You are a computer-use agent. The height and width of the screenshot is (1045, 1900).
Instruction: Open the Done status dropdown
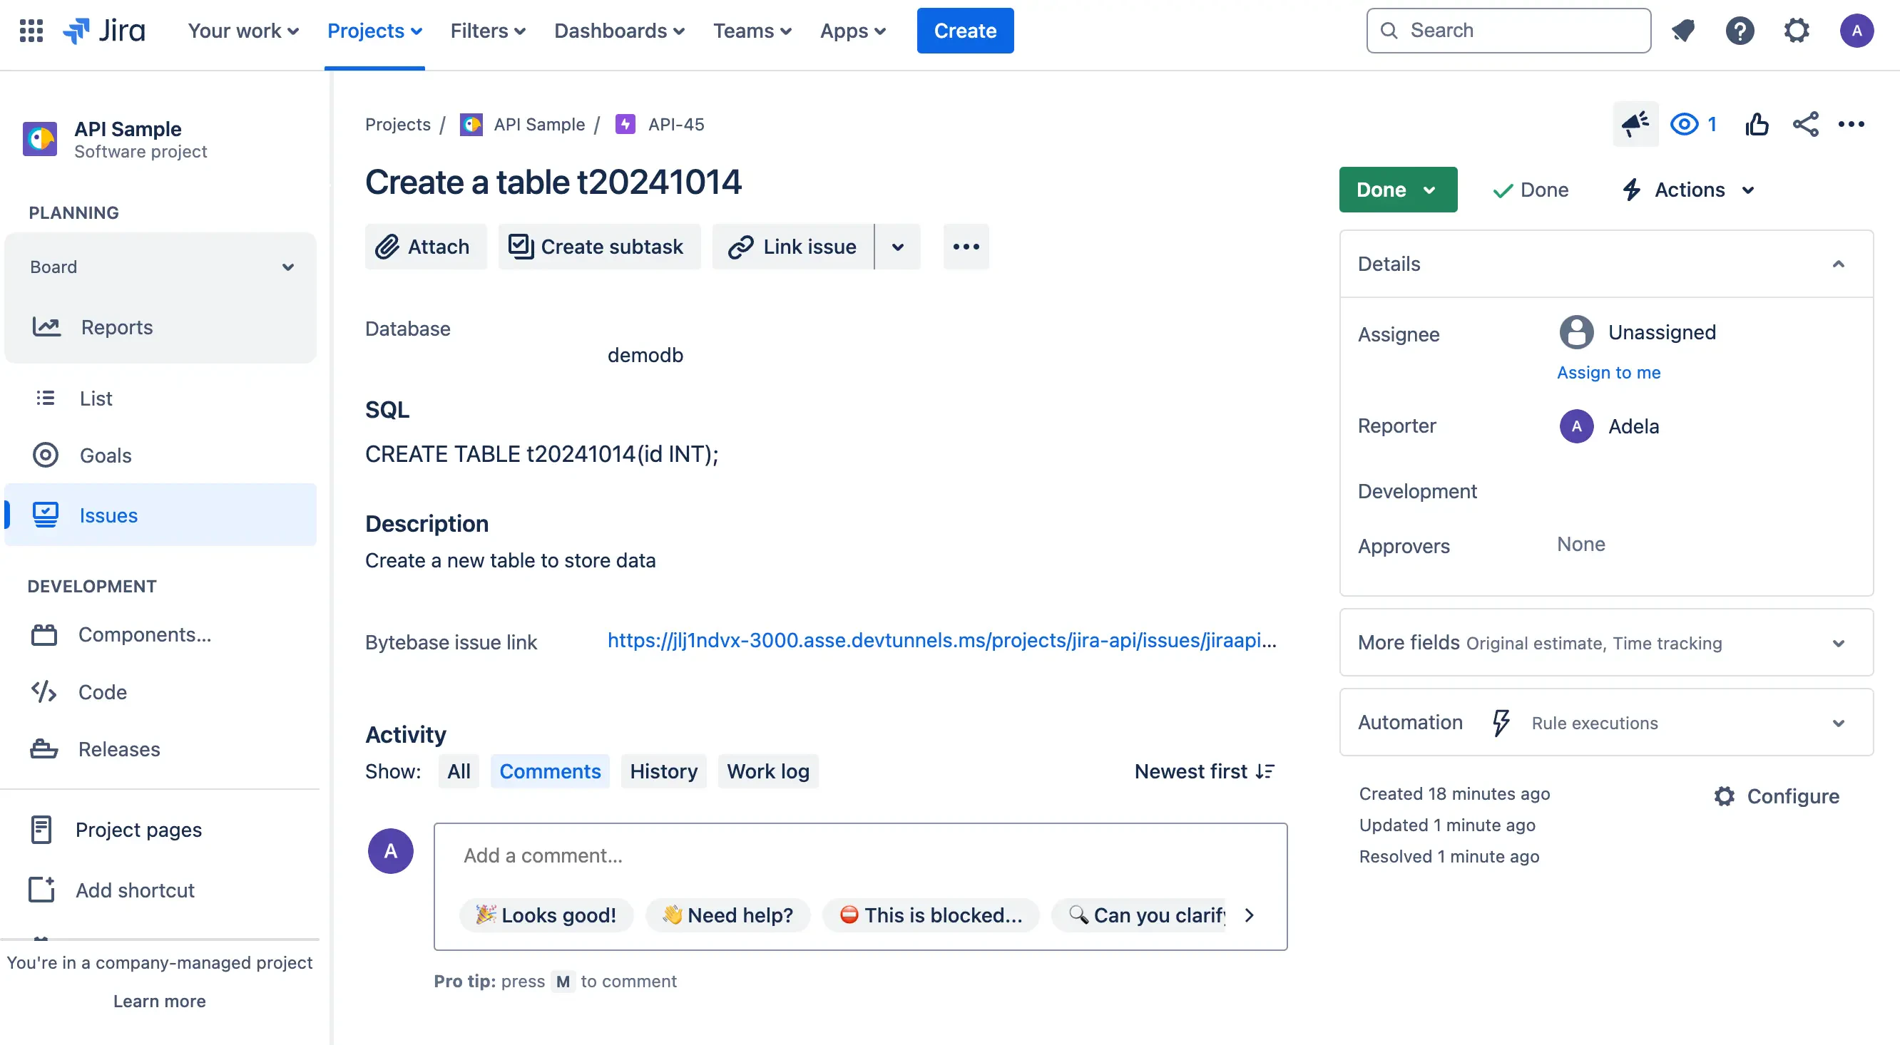(x=1397, y=190)
